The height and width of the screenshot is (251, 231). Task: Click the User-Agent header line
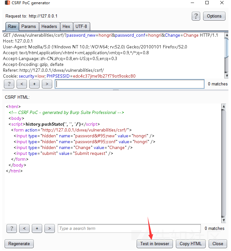pyautogui.click(x=95, y=47)
